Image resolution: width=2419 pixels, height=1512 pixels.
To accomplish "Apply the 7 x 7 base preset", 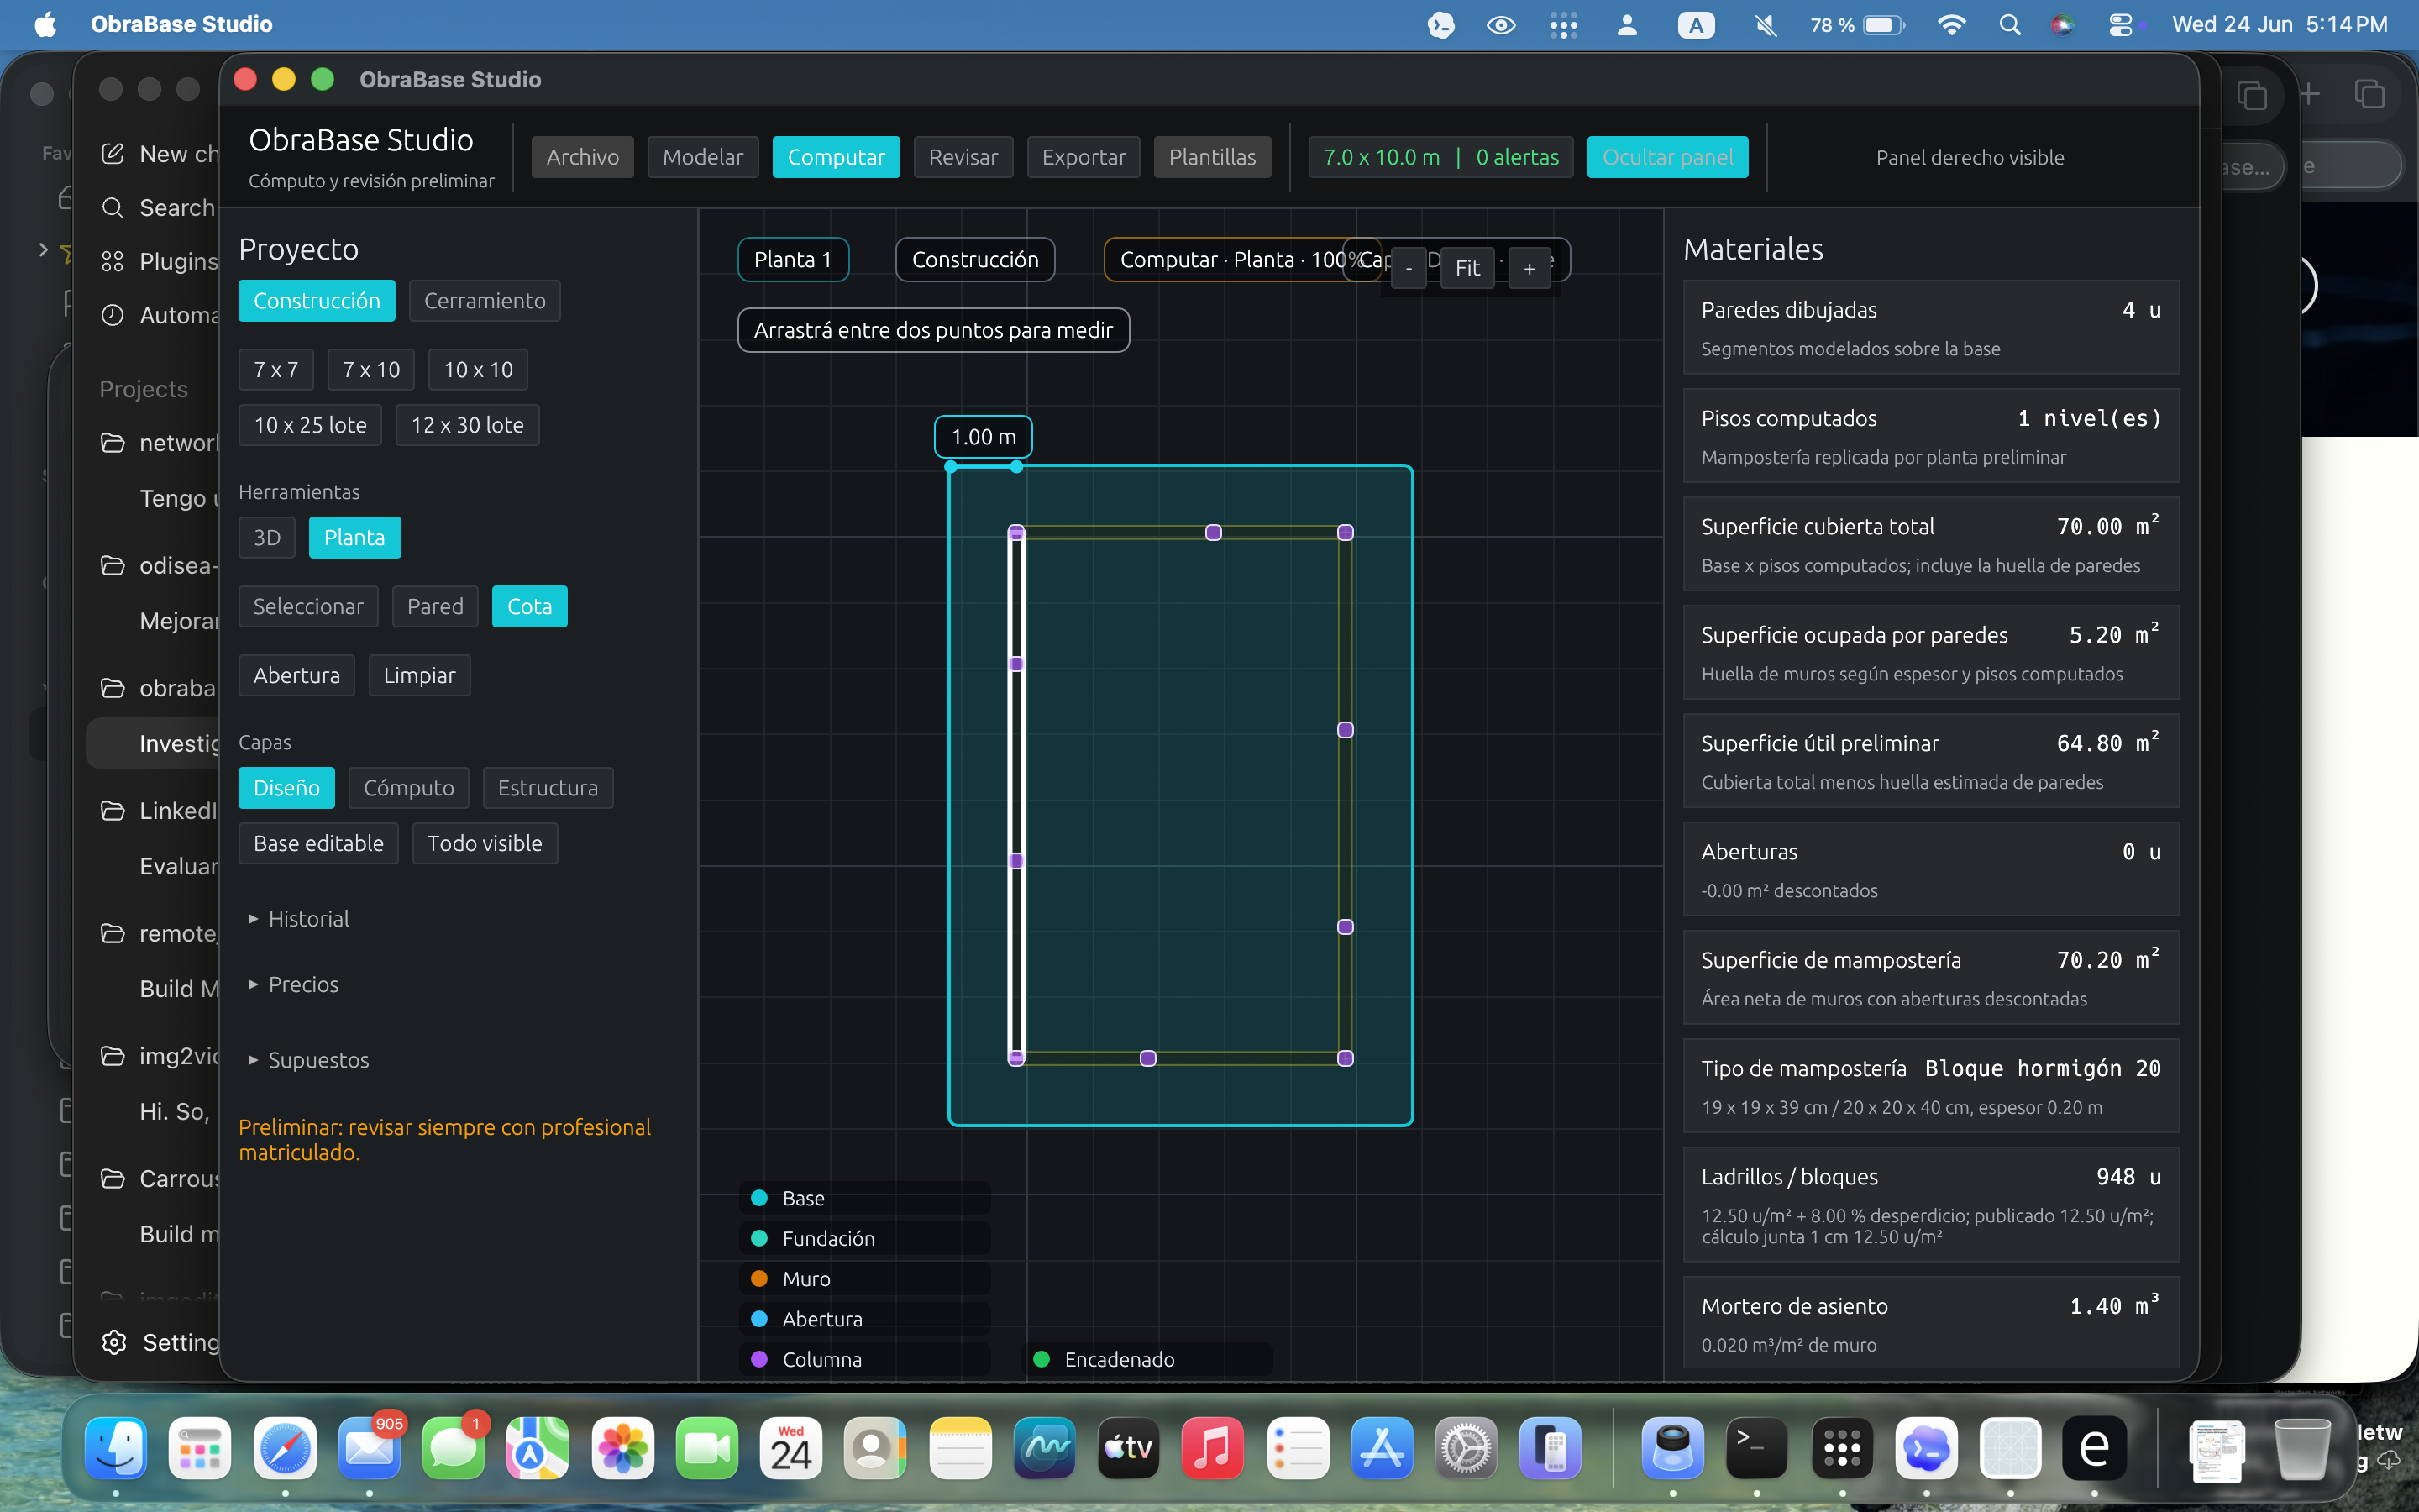I will [x=275, y=370].
